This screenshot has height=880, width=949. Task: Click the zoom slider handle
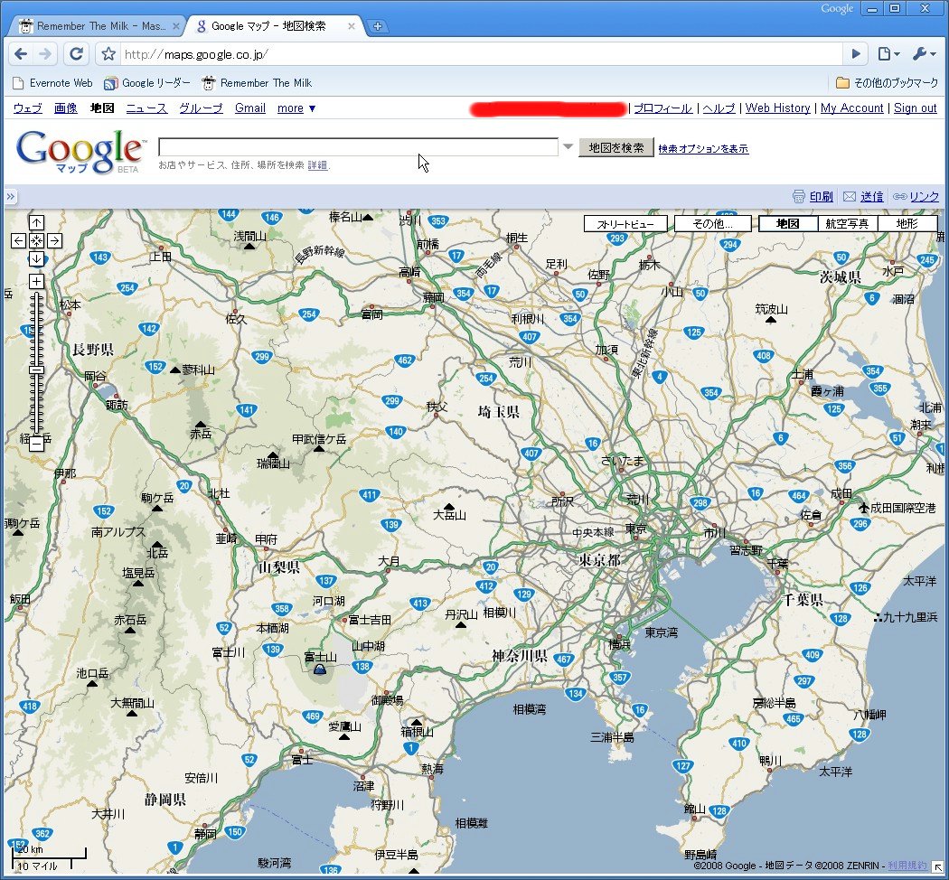tap(36, 370)
